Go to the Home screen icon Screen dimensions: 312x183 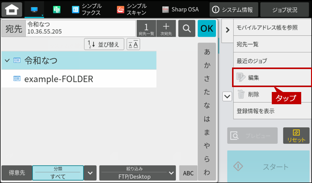pyautogui.click(x=12, y=9)
